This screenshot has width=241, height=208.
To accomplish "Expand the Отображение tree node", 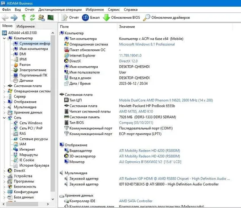I will pyautogui.click(x=4, y=102).
